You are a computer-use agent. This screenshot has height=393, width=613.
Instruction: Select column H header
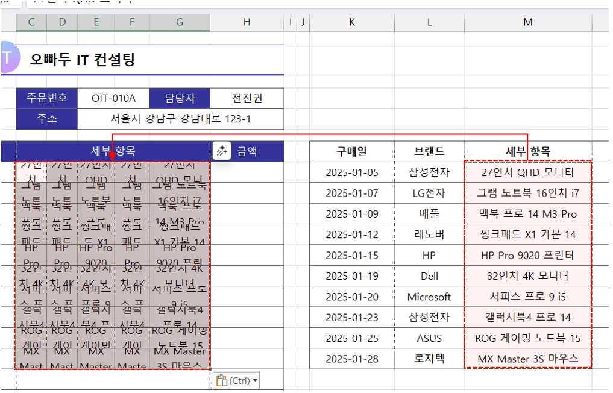click(x=247, y=22)
